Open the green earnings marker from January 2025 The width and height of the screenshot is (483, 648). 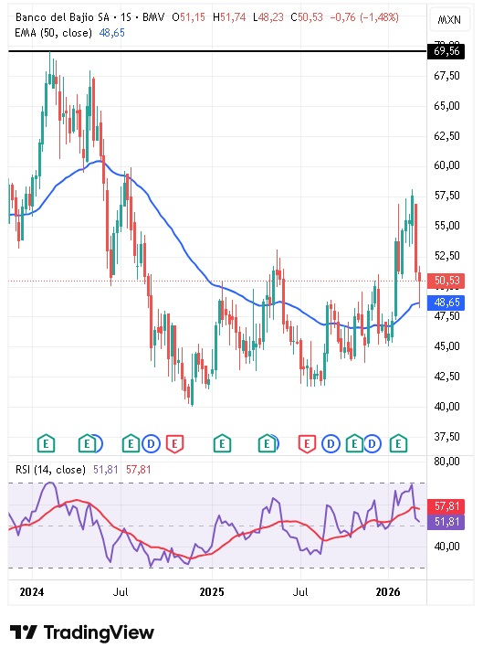[x=222, y=444]
